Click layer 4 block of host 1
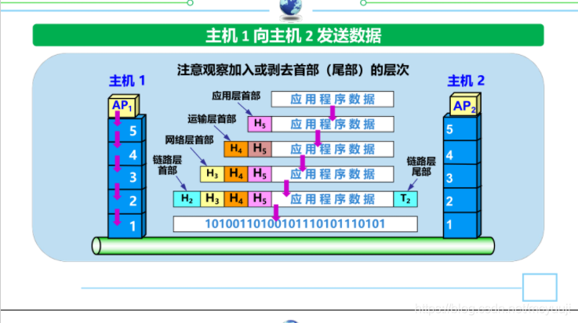 point(127,154)
